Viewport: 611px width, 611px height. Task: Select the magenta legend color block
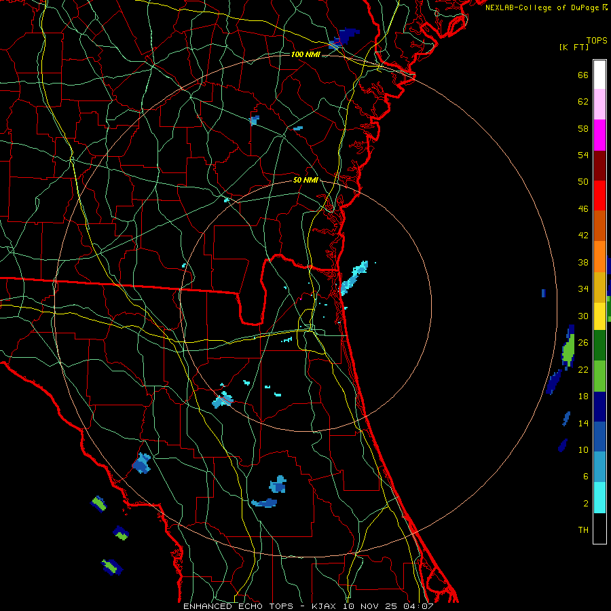[599, 135]
